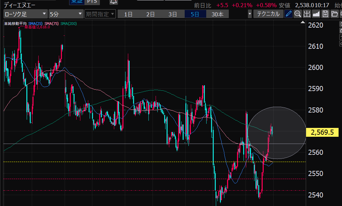The width and height of the screenshot is (342, 206).
Task: Toggle the pencil drawing tool
Action: 289,14
